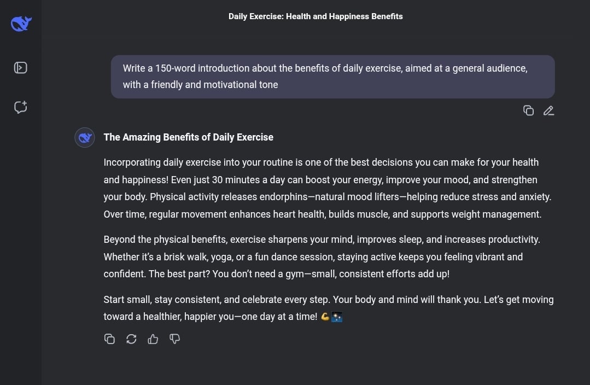This screenshot has height=385, width=590.
Task: Edit the user prompt with the pencil icon
Action: pyautogui.click(x=548, y=110)
